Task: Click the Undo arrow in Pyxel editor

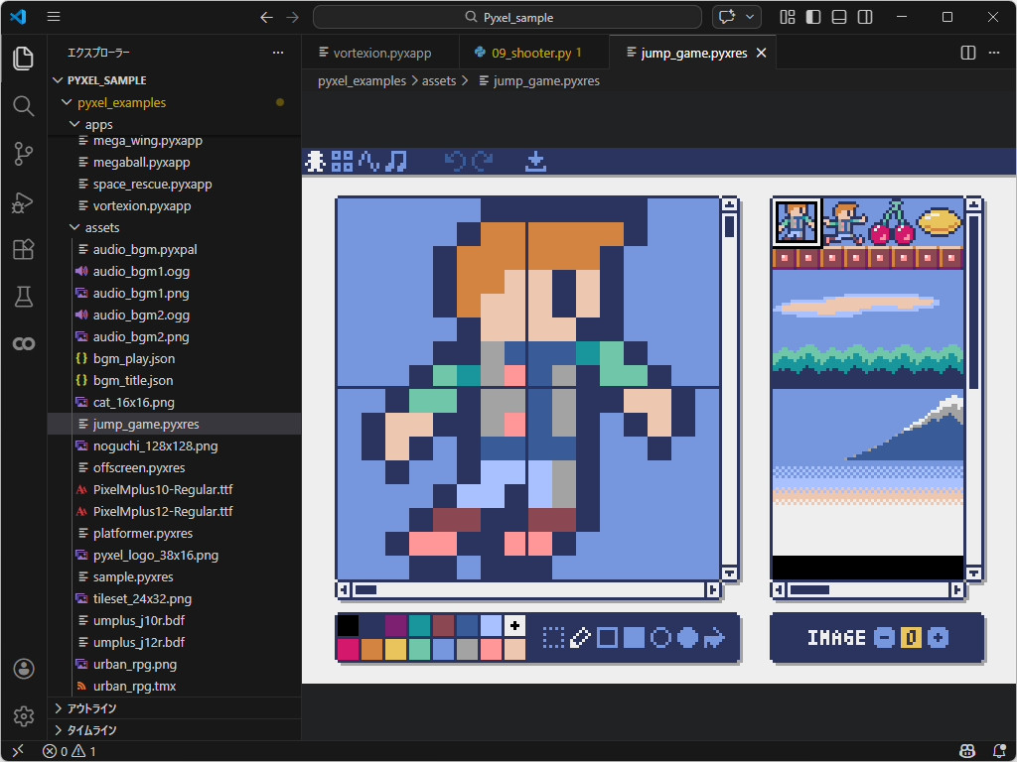Action: pyautogui.click(x=458, y=161)
